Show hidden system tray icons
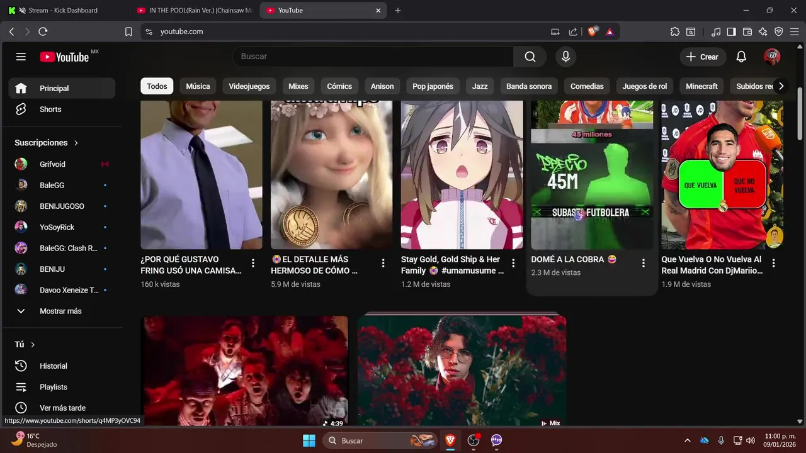Viewport: 806px width, 453px height. (x=687, y=440)
